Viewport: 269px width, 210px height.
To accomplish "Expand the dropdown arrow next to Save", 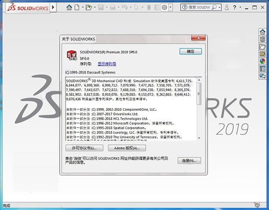I will pos(107,7).
